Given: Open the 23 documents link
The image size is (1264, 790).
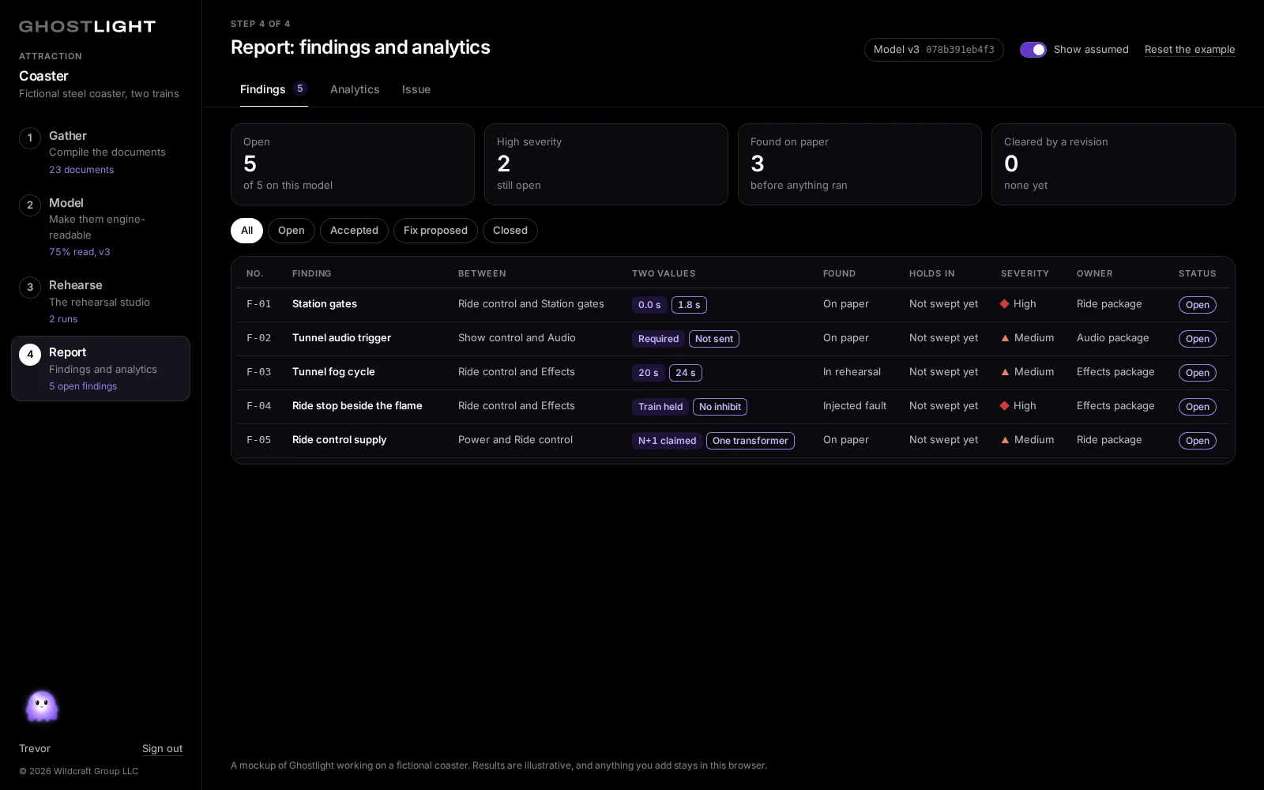Looking at the screenshot, I should point(81,170).
